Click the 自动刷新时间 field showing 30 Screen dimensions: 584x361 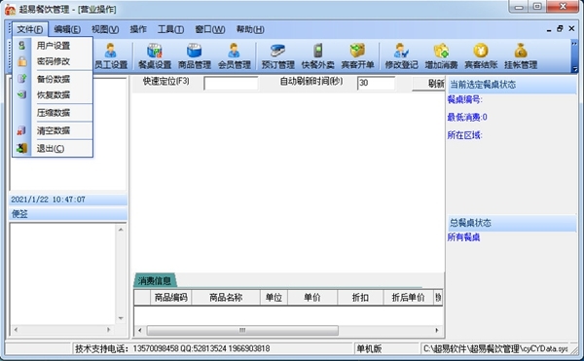tap(376, 83)
